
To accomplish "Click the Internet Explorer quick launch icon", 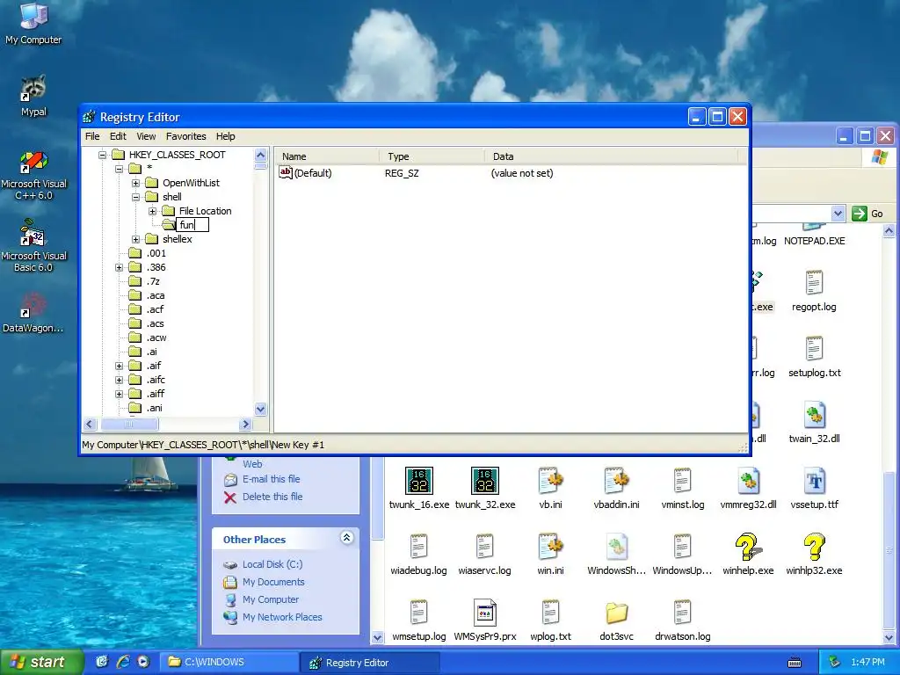I will 122,662.
